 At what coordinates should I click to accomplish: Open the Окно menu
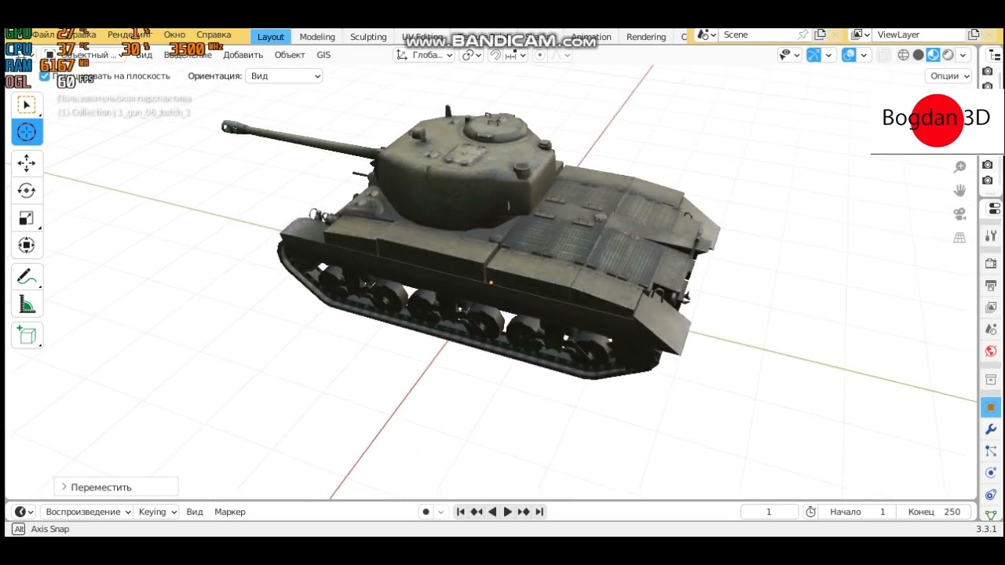coord(174,35)
